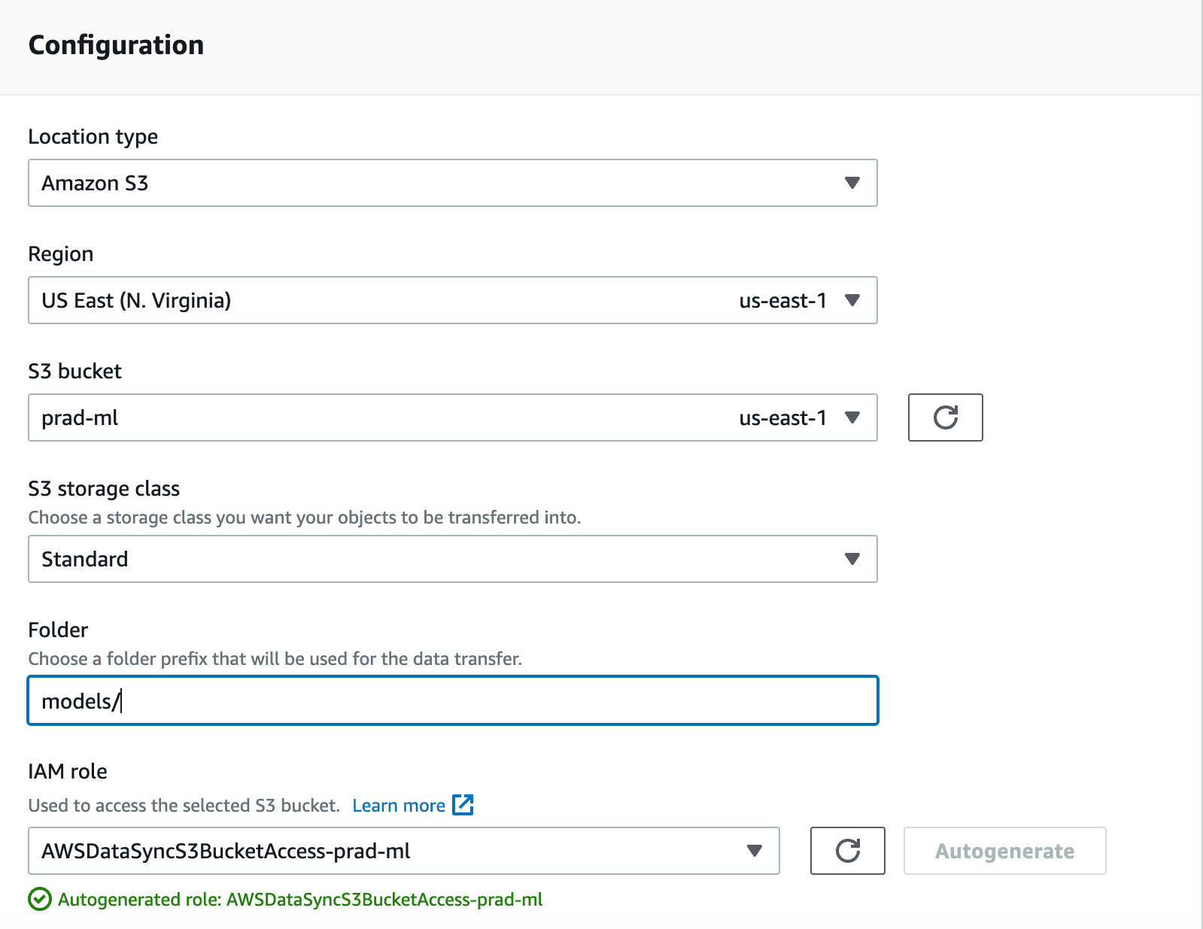Open the S3 storage class dropdown showing Standard
Screen dimensions: 1203x929
453,559
